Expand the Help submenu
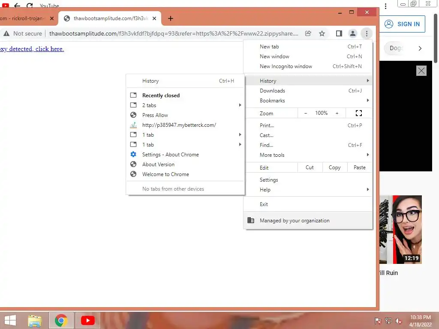The width and height of the screenshot is (439, 329). tap(308, 190)
